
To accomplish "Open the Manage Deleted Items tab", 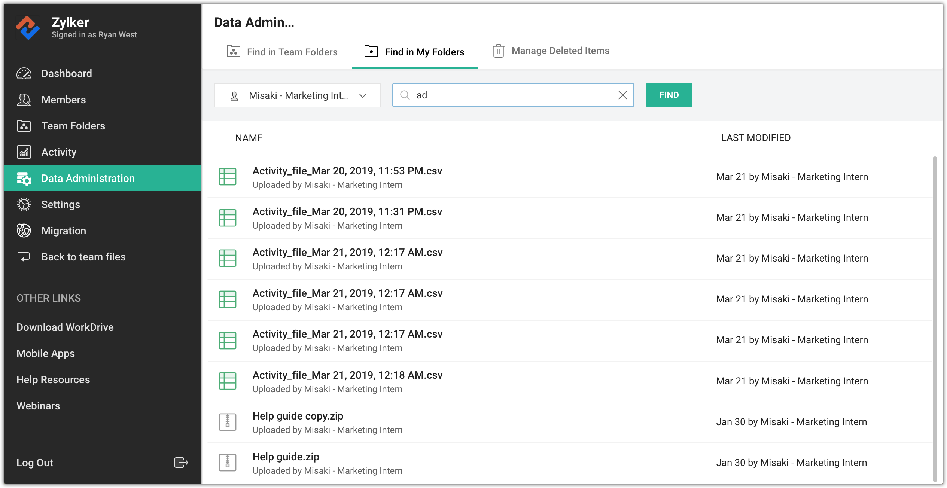I will click(x=551, y=51).
